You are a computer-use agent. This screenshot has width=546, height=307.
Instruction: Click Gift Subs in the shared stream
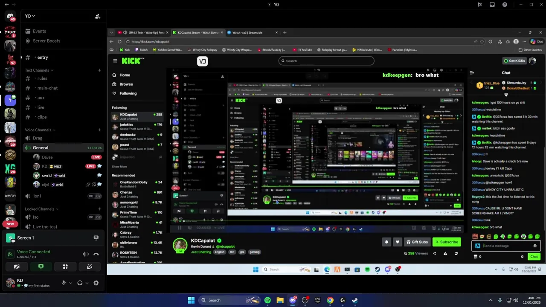click(417, 242)
